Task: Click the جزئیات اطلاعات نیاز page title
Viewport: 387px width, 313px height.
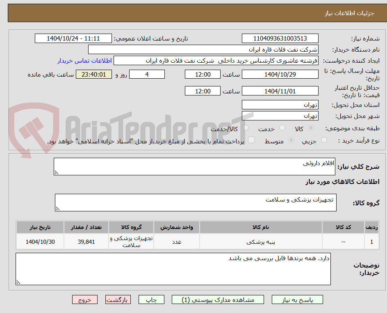Action: click(349, 13)
